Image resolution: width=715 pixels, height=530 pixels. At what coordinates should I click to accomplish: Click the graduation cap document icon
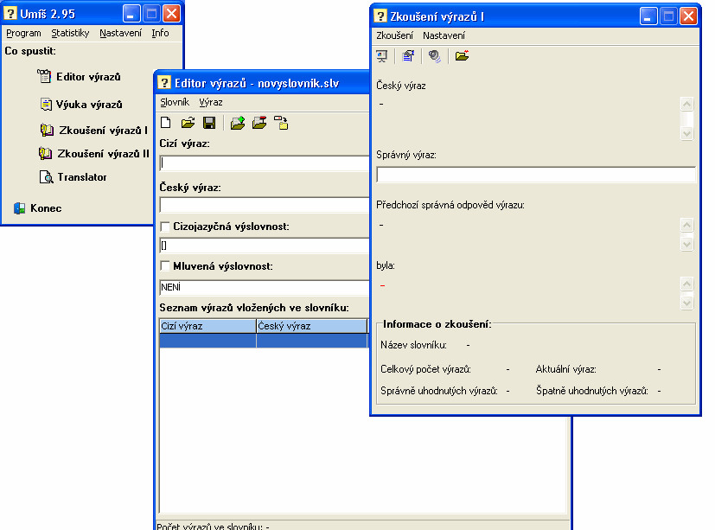tap(408, 55)
